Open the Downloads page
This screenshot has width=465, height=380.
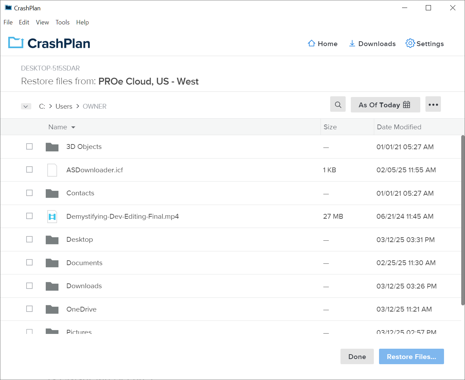pyautogui.click(x=372, y=44)
